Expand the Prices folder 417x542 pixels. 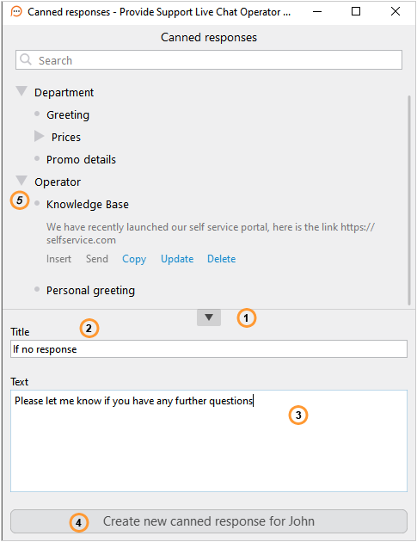coord(39,136)
